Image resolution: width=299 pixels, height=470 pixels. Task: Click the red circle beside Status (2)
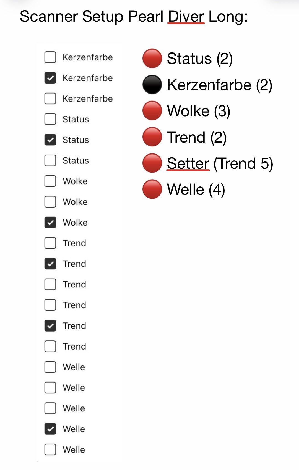[x=152, y=59]
